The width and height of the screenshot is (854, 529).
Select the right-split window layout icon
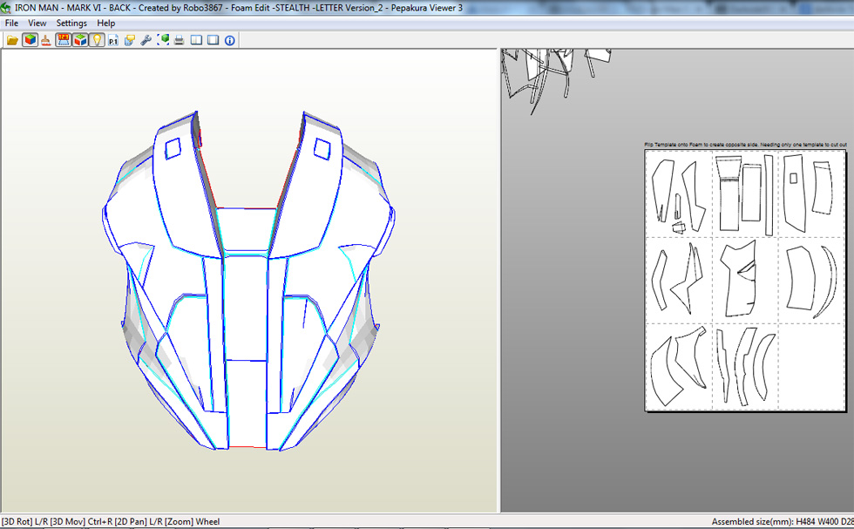(213, 40)
